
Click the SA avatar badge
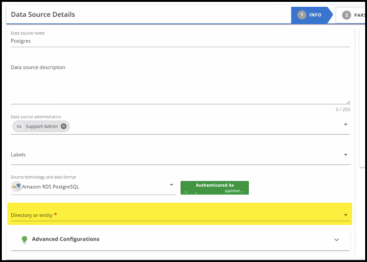(19, 127)
